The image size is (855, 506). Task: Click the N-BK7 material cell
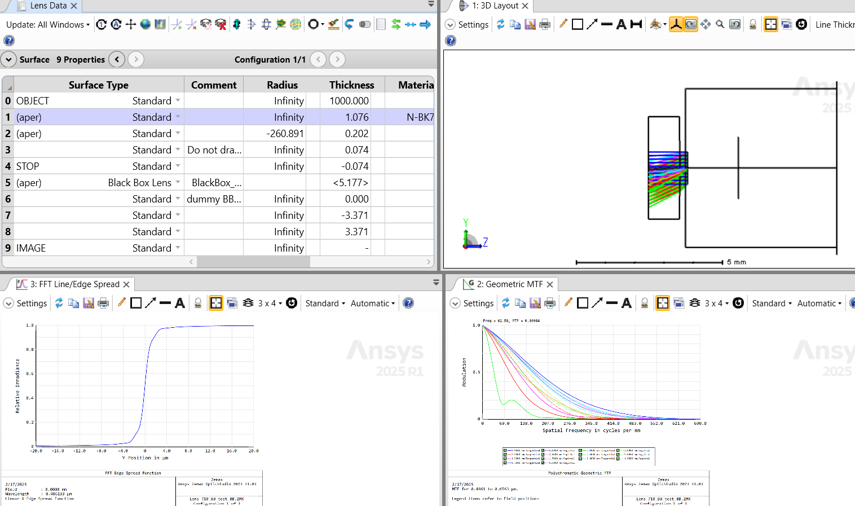click(x=409, y=117)
